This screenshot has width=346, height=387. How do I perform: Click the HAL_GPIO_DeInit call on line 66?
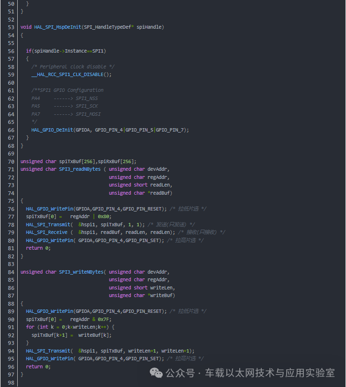pyautogui.click(x=110, y=130)
